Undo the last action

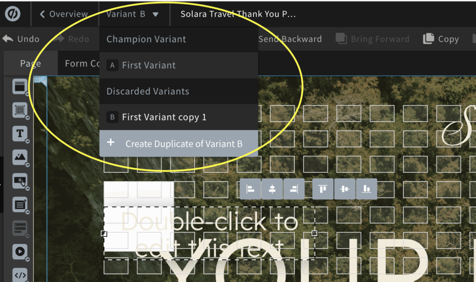[21, 39]
